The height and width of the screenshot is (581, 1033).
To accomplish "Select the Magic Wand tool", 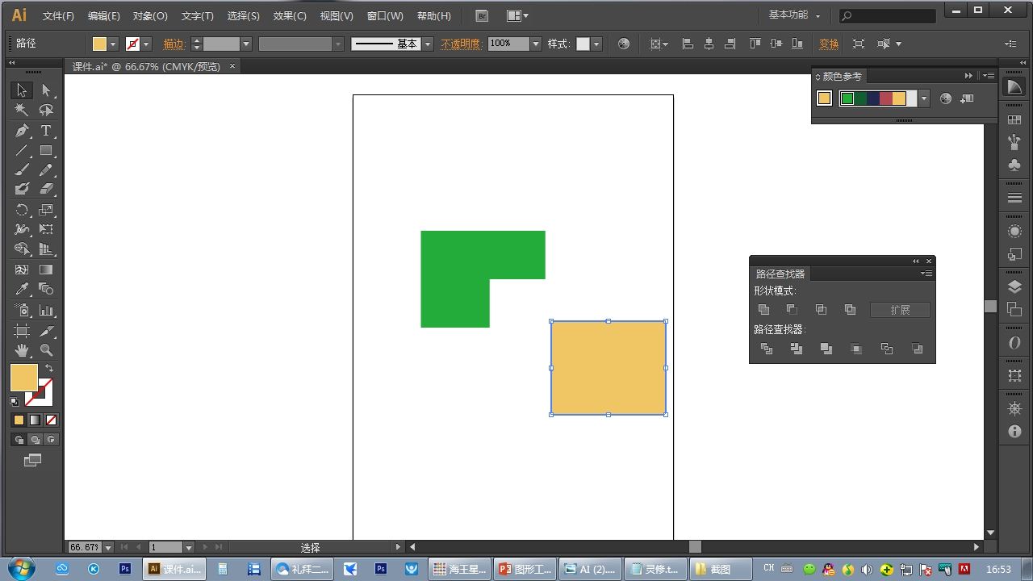I will pyautogui.click(x=22, y=111).
